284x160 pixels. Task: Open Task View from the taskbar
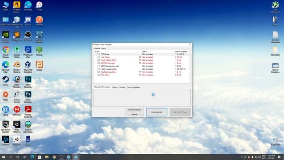tap(25, 157)
